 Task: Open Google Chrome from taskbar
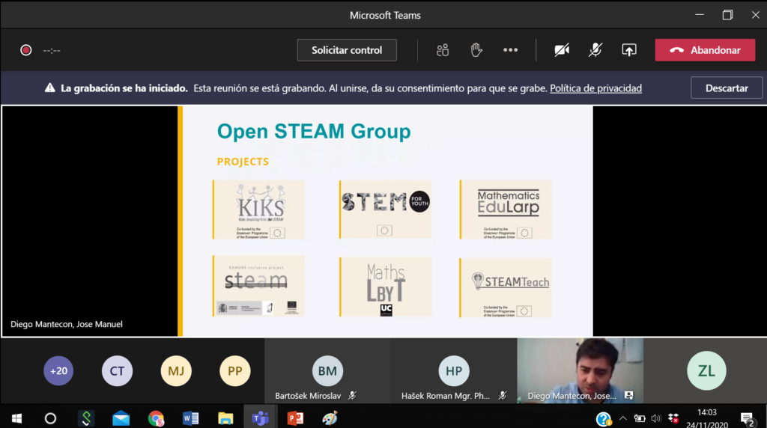[156, 418]
